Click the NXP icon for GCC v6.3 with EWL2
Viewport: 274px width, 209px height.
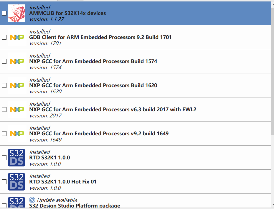coord(16,109)
